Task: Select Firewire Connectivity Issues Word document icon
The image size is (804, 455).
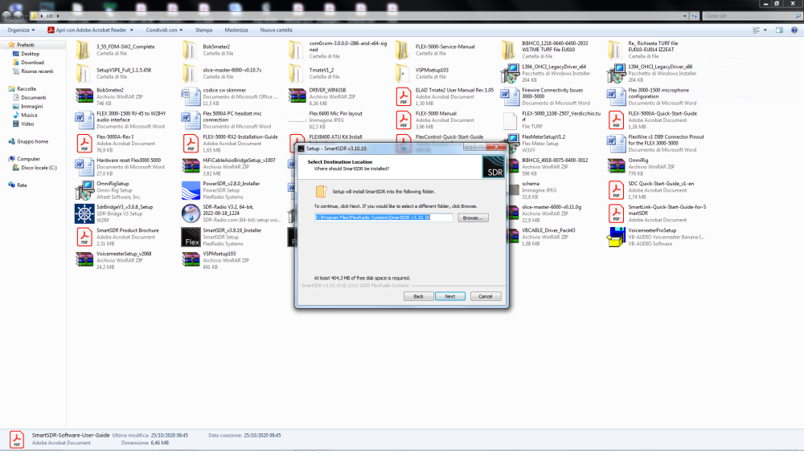Action: point(510,96)
